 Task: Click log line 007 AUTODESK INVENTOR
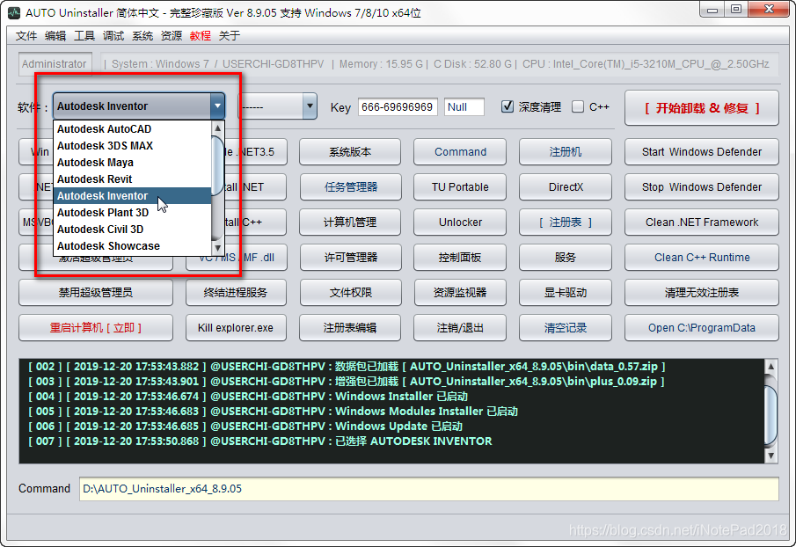260,441
